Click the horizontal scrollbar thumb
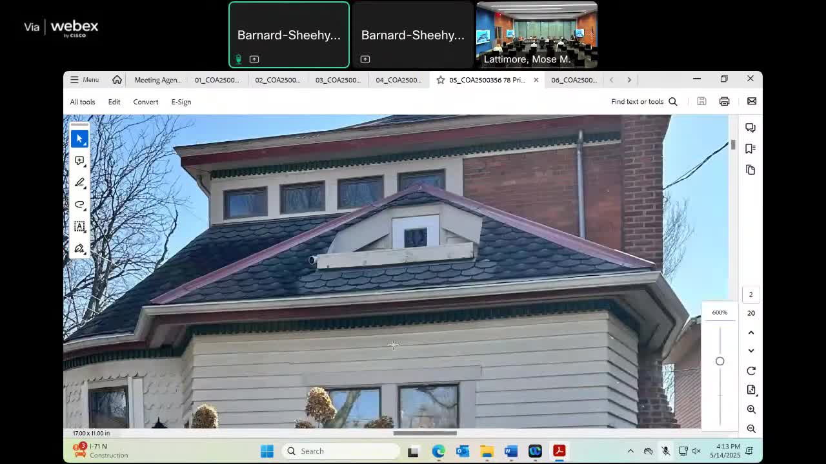Viewport: 826px width, 464px height. tap(425, 433)
